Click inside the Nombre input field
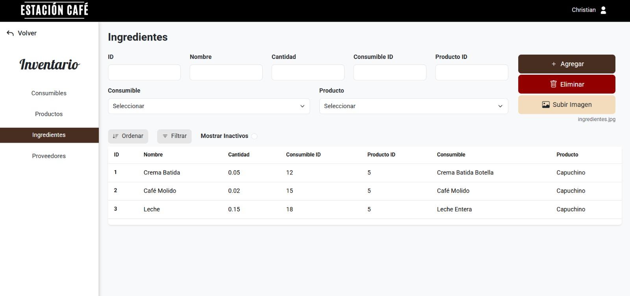Image resolution: width=630 pixels, height=296 pixels. 226,73
